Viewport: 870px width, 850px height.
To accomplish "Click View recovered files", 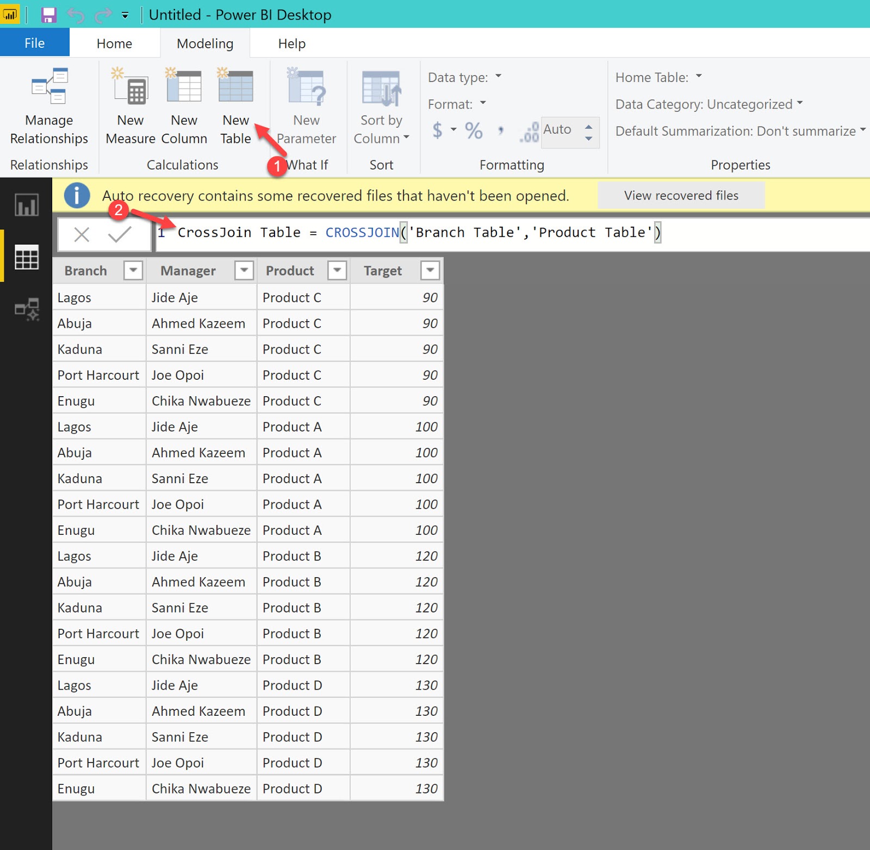I will pos(681,195).
